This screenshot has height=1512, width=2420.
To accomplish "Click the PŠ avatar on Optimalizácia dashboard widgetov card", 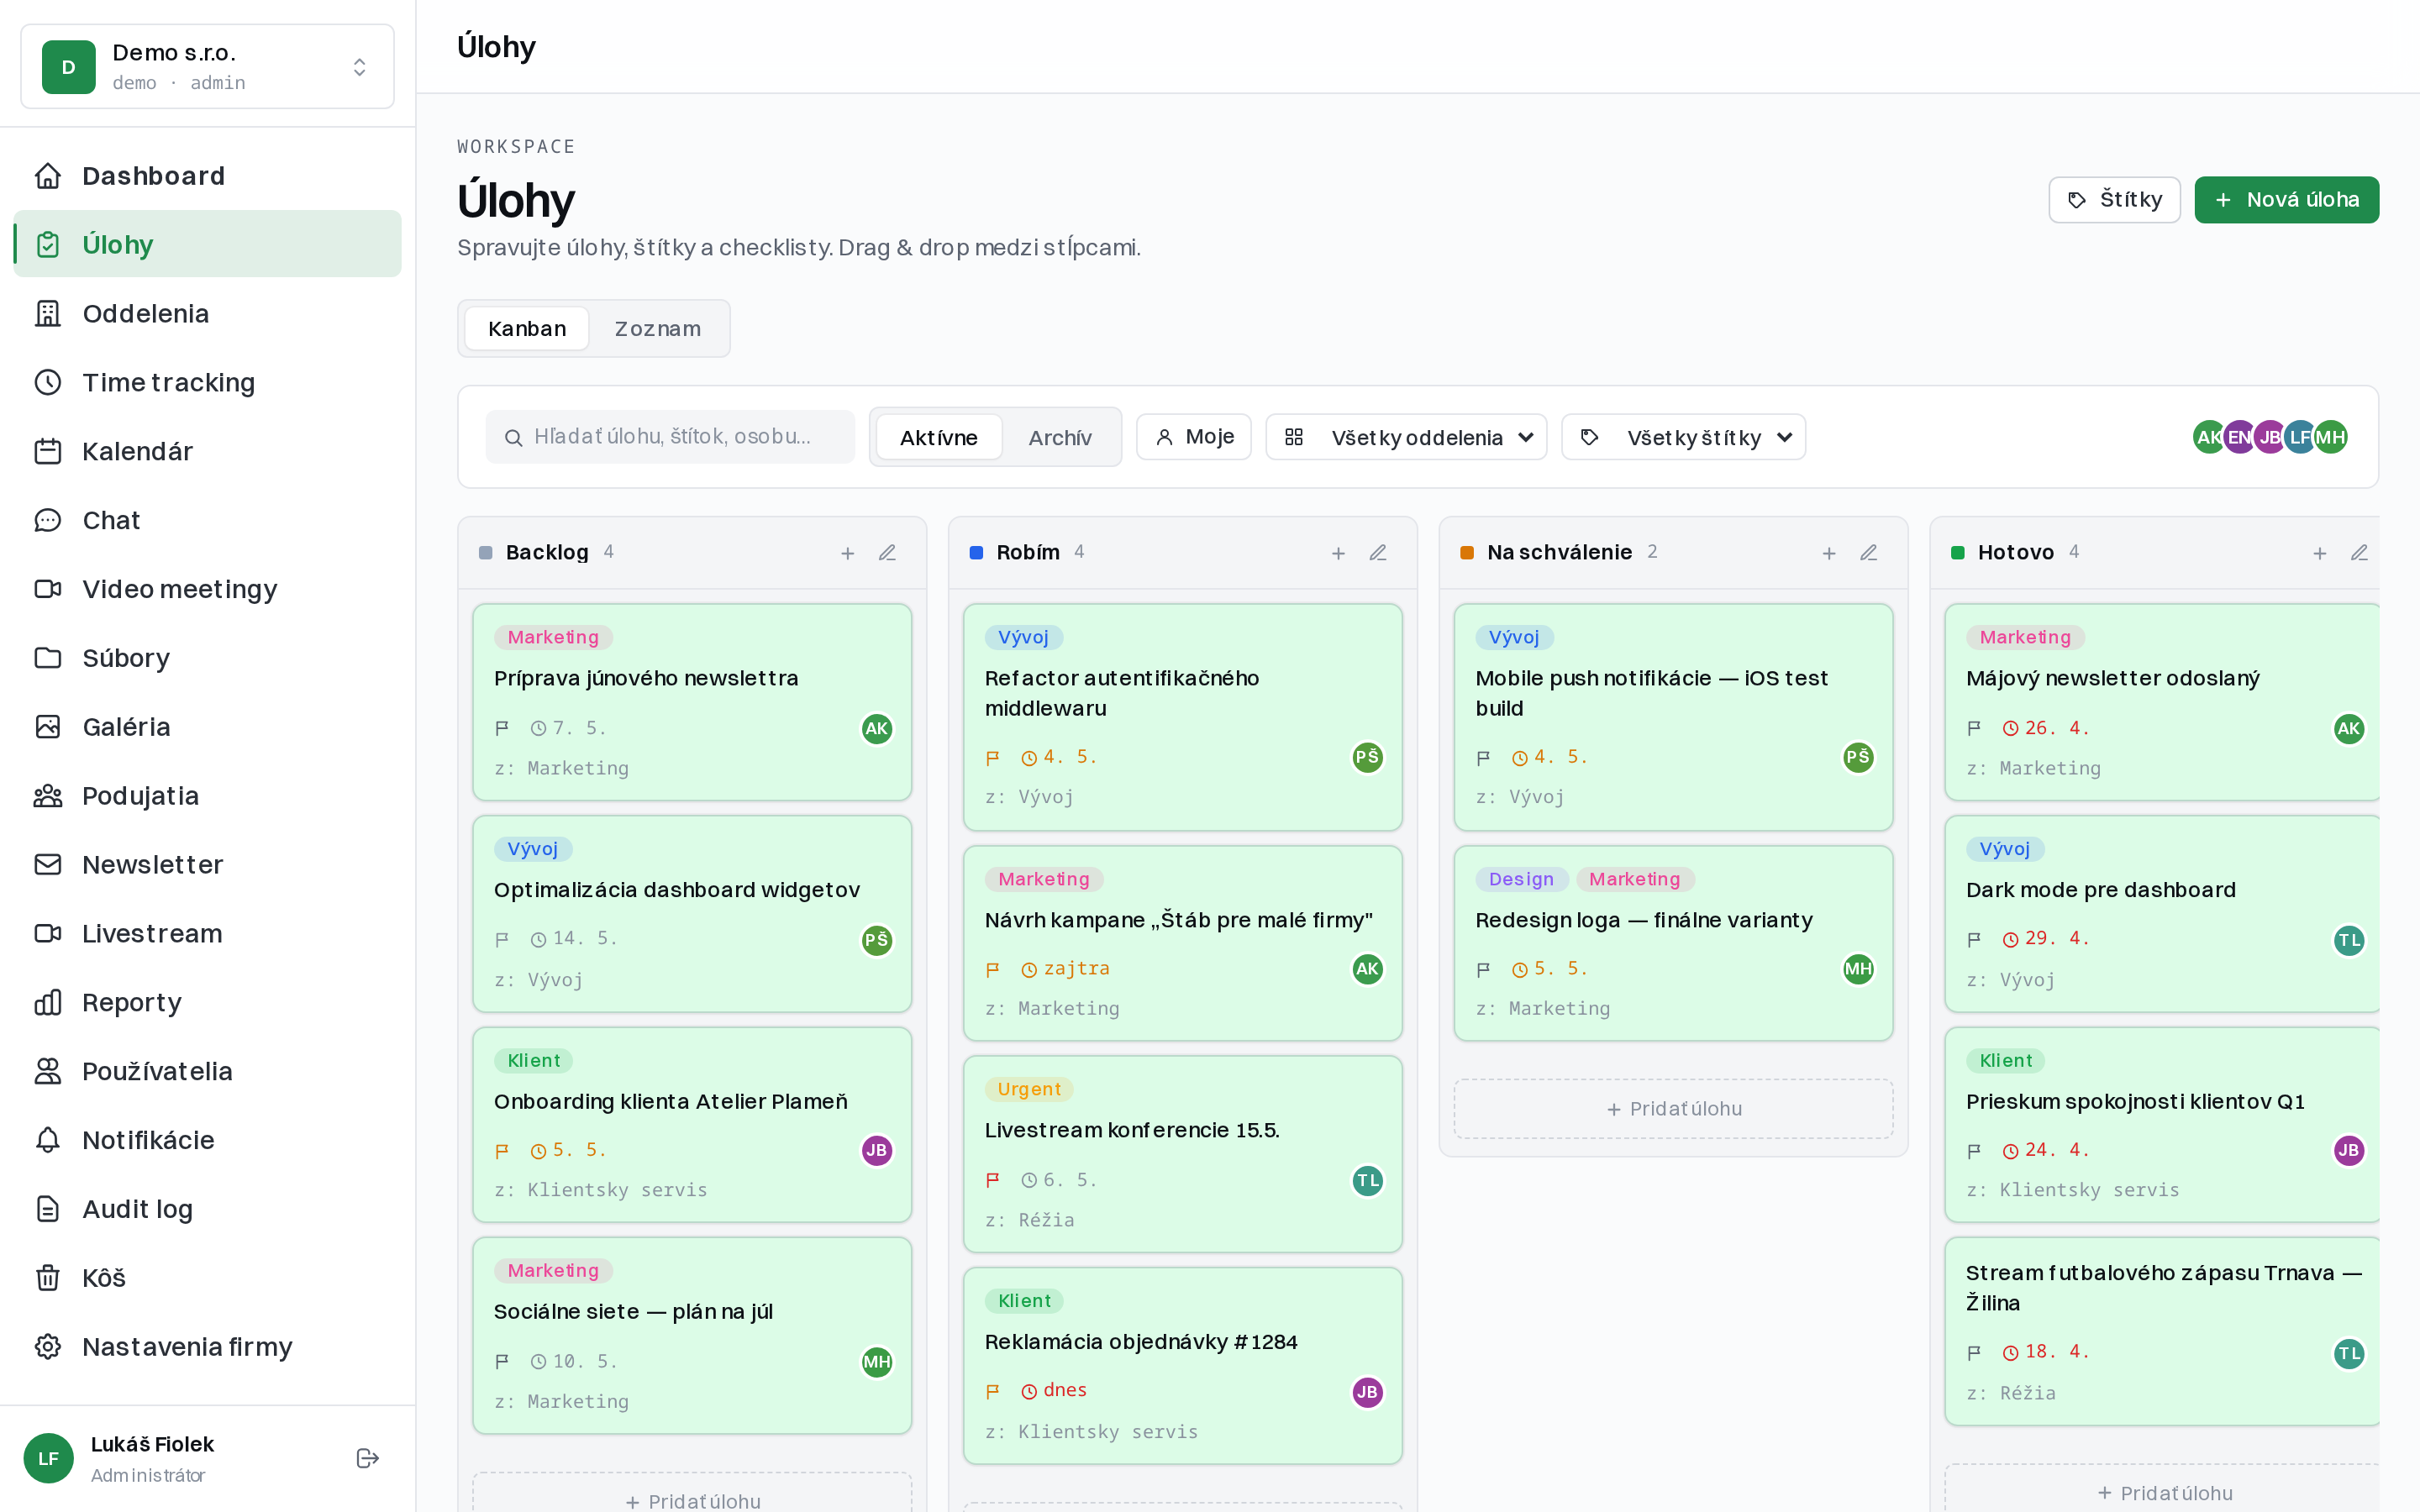I will click(x=877, y=939).
